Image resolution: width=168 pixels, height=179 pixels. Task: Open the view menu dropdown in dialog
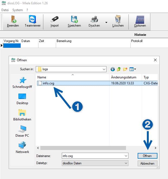pyautogui.click(x=133, y=69)
